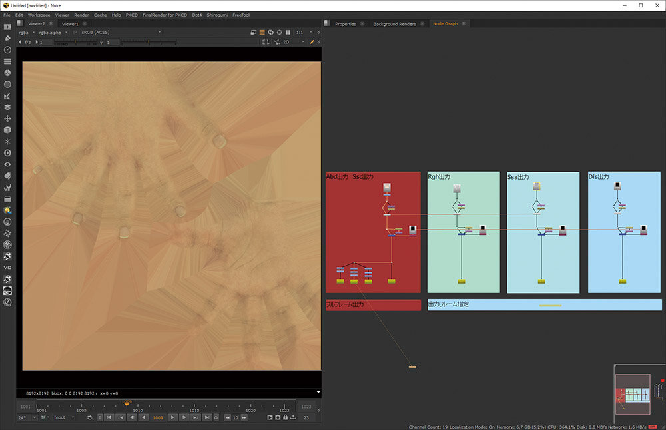Click the frame 1009 playhead marker

[127, 403]
